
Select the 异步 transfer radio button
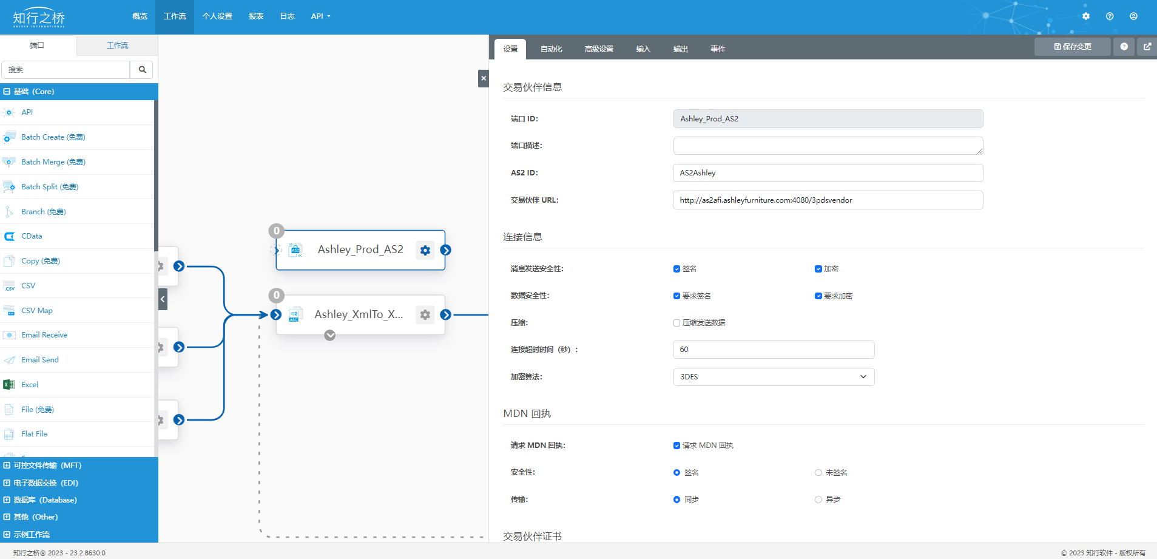click(x=818, y=500)
